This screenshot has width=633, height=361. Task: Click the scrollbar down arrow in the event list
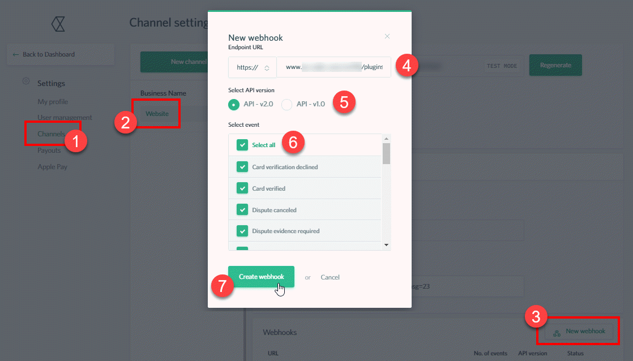coord(386,246)
